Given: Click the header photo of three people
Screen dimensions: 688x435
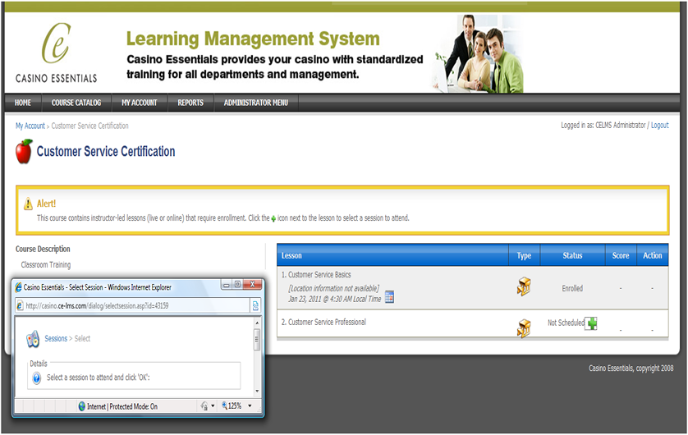Looking at the screenshot, I should (x=479, y=53).
